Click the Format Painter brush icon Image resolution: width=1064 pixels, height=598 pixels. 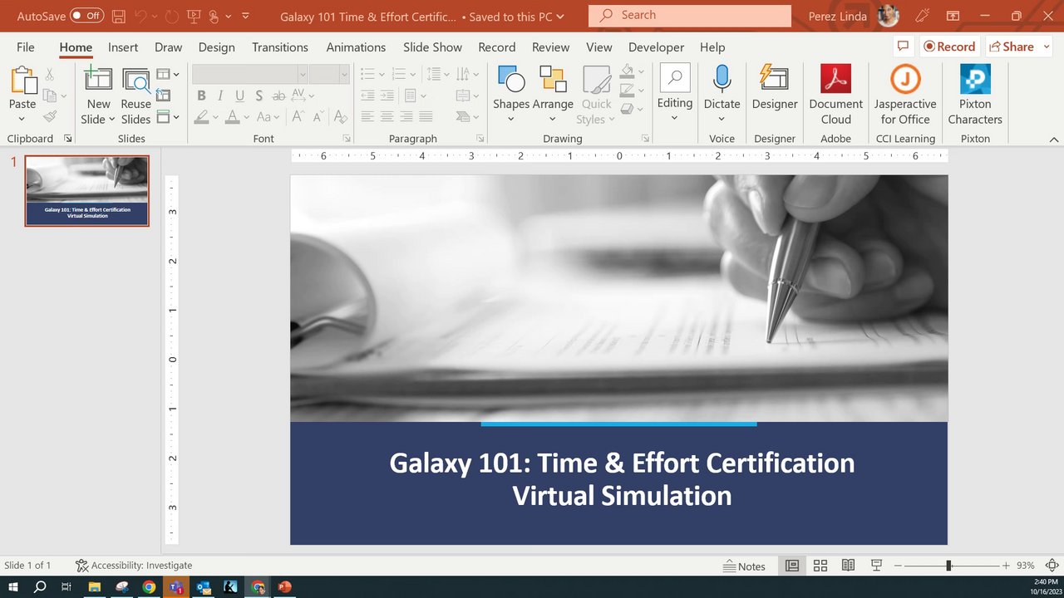(50, 117)
